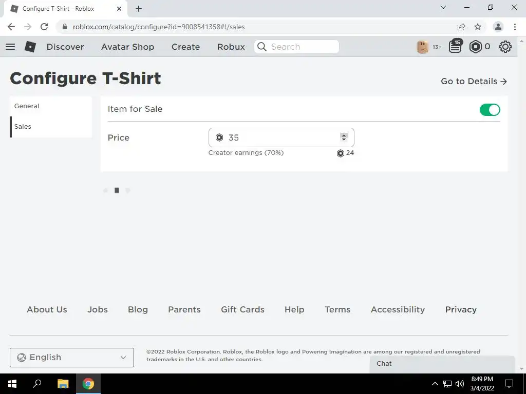Open the Discover menu item
This screenshot has width=526, height=394.
(x=65, y=47)
